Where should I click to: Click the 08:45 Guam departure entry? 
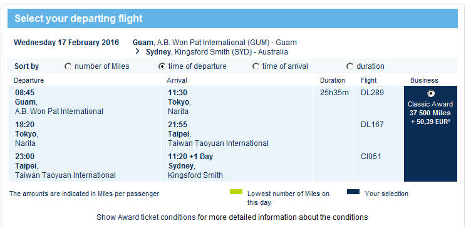tap(59, 102)
